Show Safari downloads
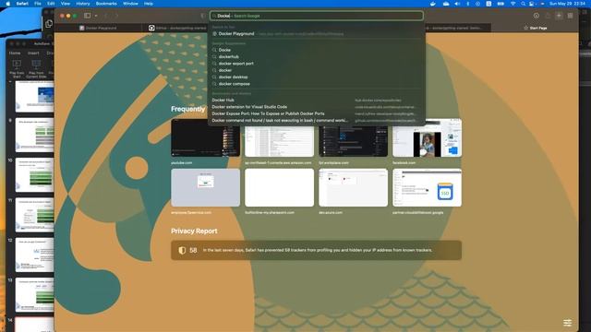This screenshot has width=591, height=332. (x=536, y=16)
